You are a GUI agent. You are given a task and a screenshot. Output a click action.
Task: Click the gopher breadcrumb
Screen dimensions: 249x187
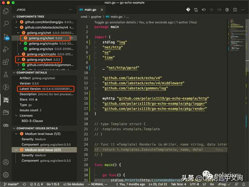(x=96, y=17)
